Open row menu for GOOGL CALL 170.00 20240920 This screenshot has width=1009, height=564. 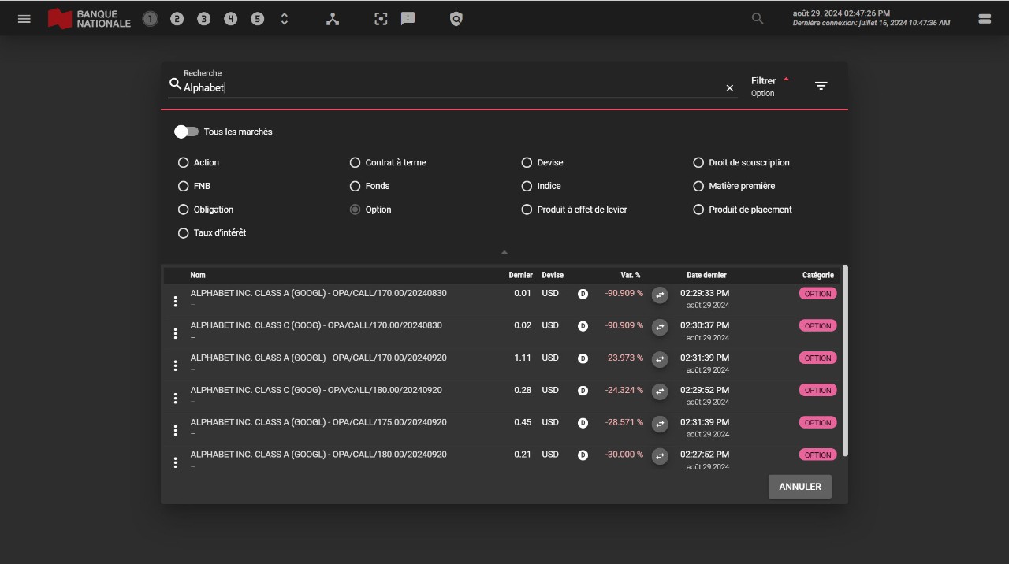pyautogui.click(x=175, y=365)
